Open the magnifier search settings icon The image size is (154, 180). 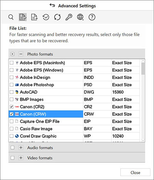(x=11, y=17)
